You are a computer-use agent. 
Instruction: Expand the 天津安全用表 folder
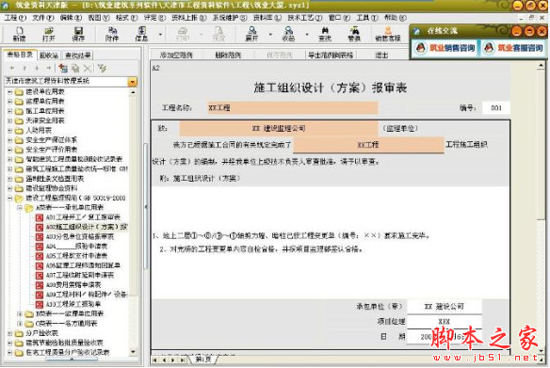point(10,120)
